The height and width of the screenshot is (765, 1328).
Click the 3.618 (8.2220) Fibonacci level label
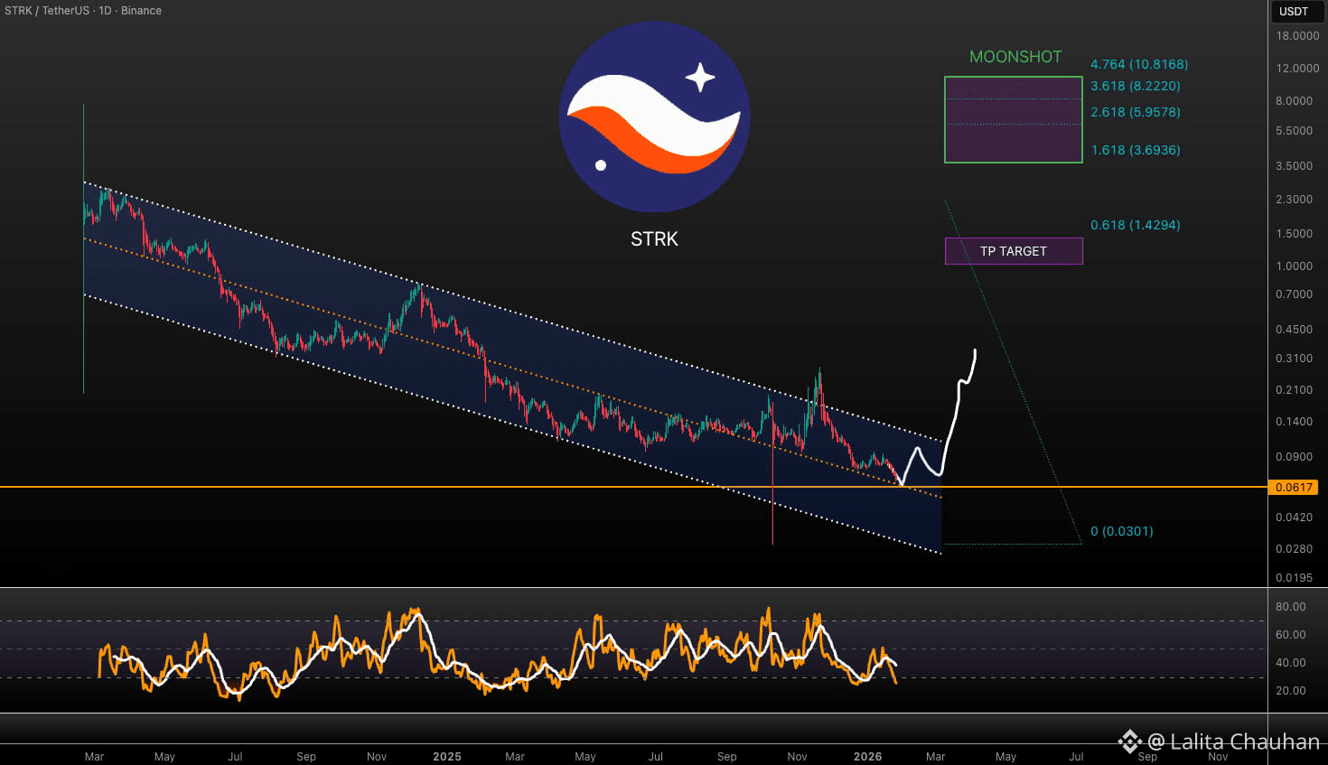(x=1135, y=86)
